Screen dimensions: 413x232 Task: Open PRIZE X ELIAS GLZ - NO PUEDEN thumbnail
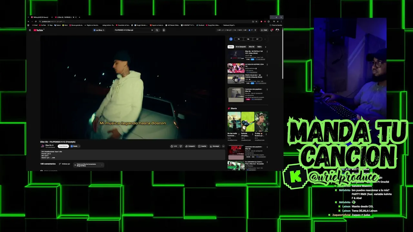236,79
